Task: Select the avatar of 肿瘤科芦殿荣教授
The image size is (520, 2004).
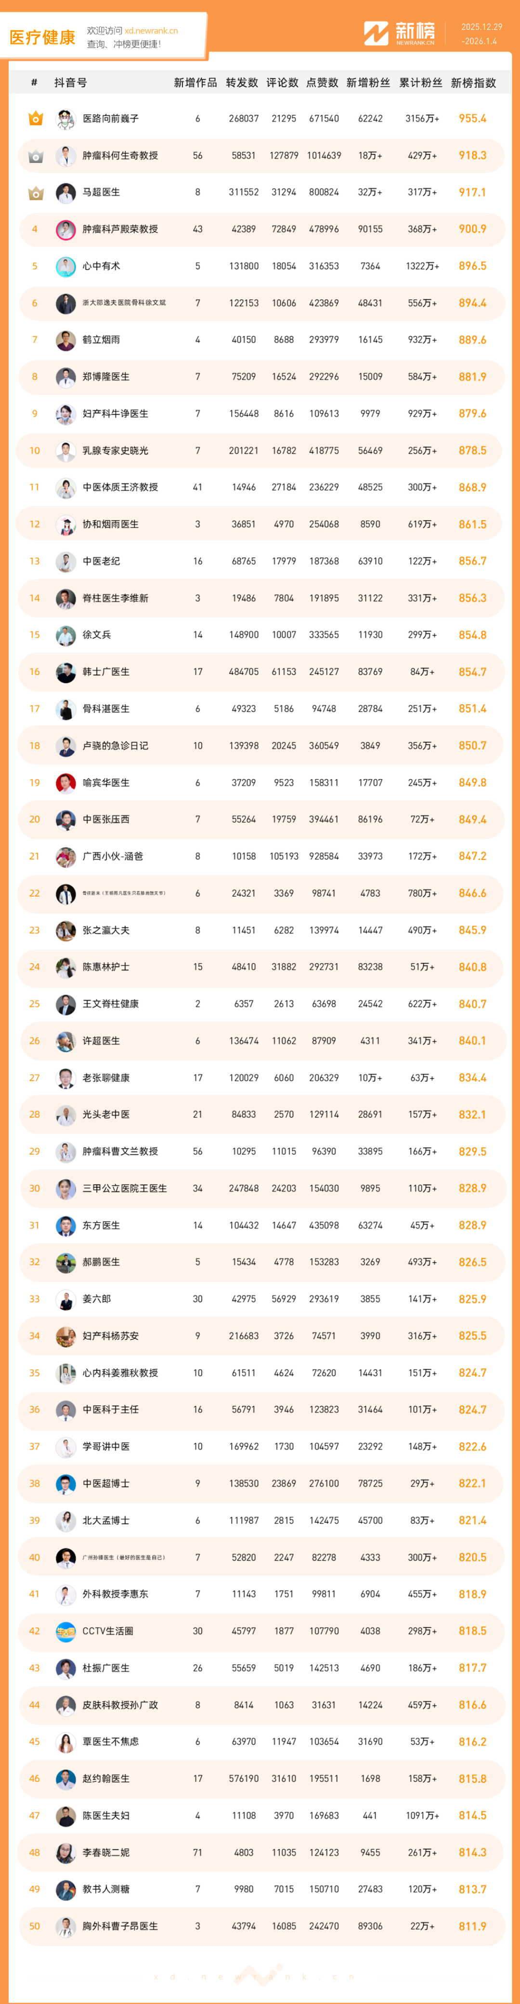Action: (x=65, y=229)
